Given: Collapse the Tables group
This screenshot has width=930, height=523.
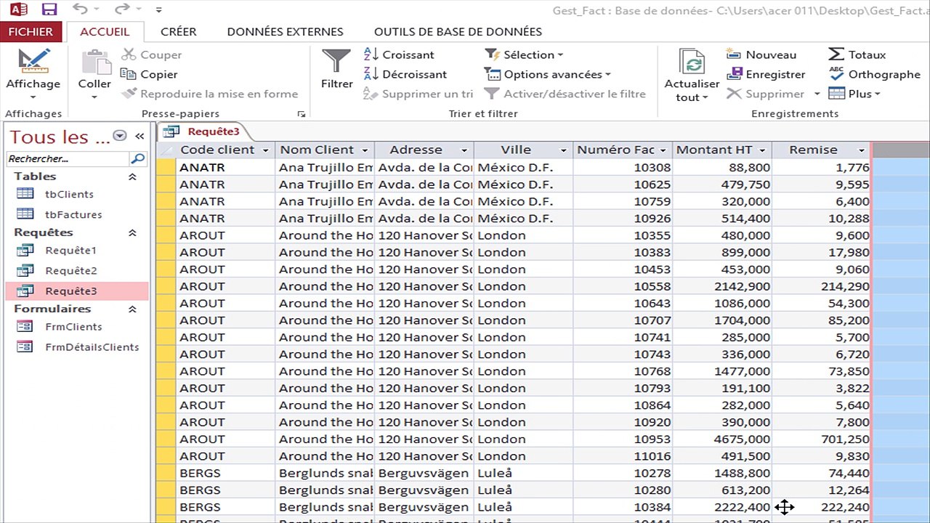Looking at the screenshot, I should pos(132,177).
